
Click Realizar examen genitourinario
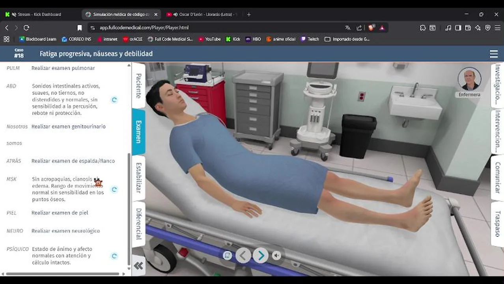(x=69, y=127)
